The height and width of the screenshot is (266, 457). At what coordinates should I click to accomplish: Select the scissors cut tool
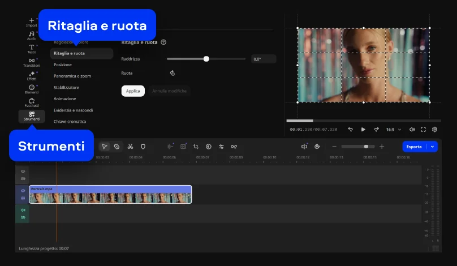click(130, 146)
